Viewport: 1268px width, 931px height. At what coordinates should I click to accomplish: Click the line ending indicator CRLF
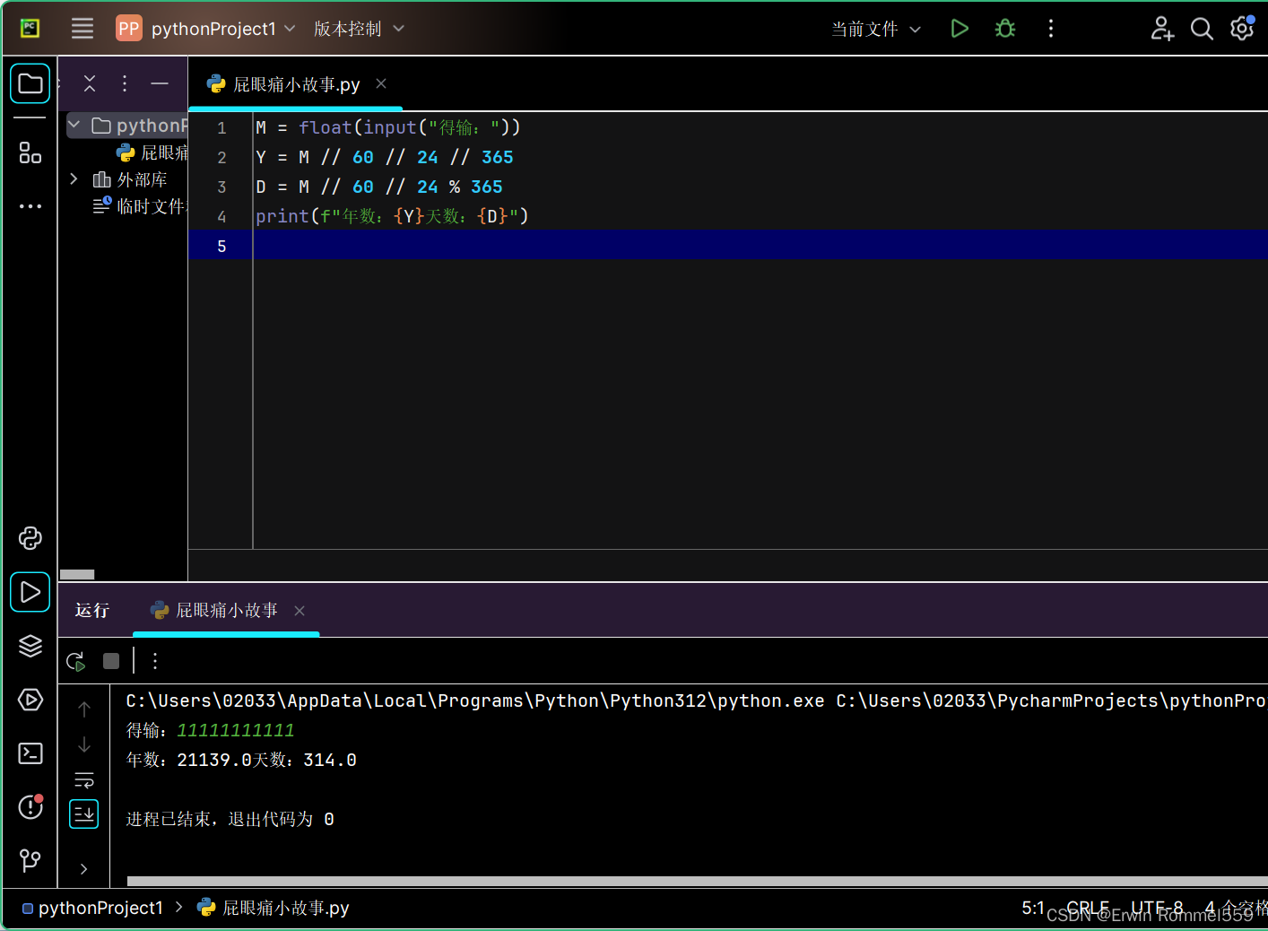click(1087, 907)
